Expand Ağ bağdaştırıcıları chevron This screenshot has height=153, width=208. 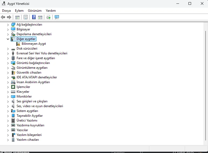coord(8,25)
